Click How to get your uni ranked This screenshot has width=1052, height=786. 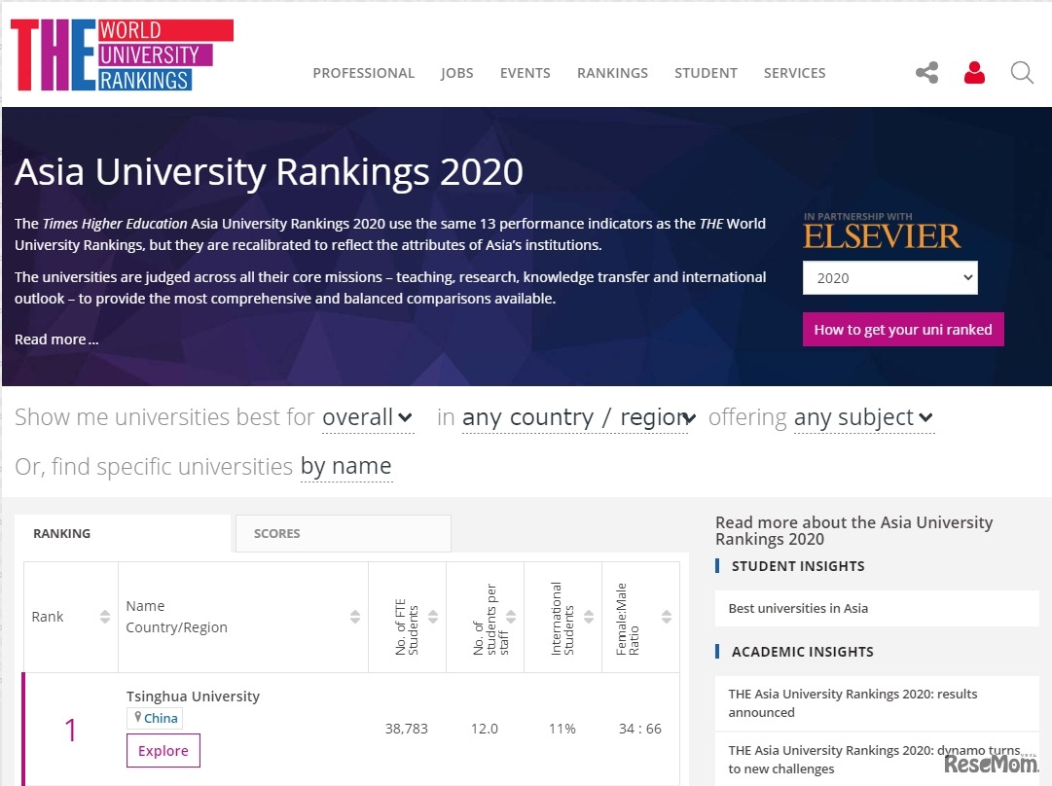902,330
